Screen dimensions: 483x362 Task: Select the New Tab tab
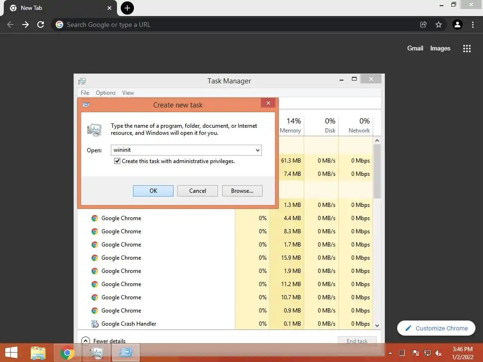(60, 8)
